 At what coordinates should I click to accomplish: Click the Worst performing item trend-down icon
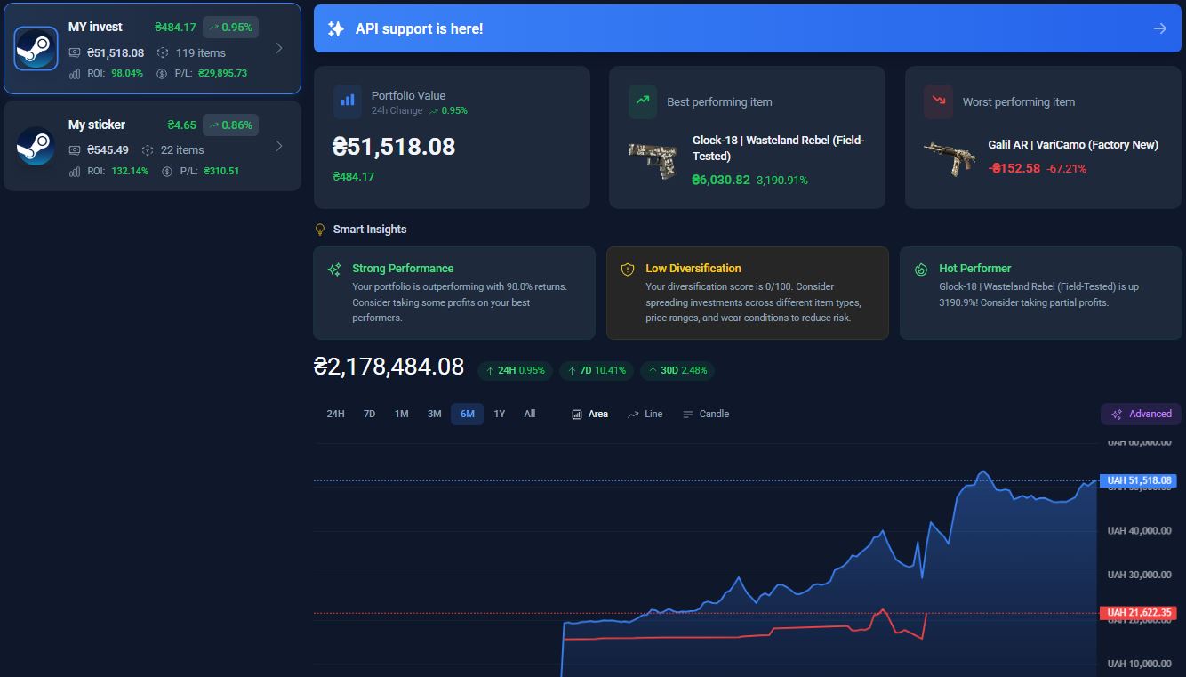(x=938, y=101)
